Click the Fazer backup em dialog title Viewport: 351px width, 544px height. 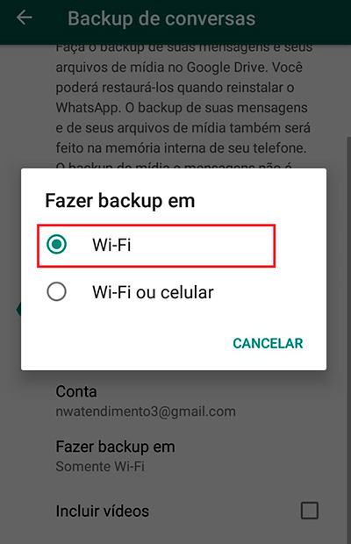pyautogui.click(x=120, y=201)
